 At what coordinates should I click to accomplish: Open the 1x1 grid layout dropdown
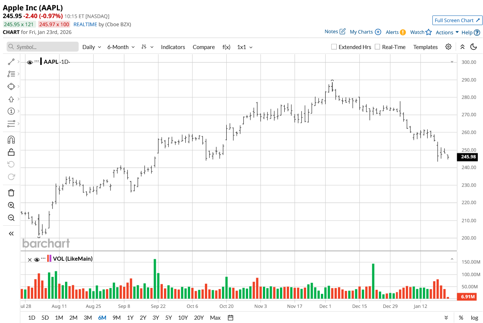point(245,47)
